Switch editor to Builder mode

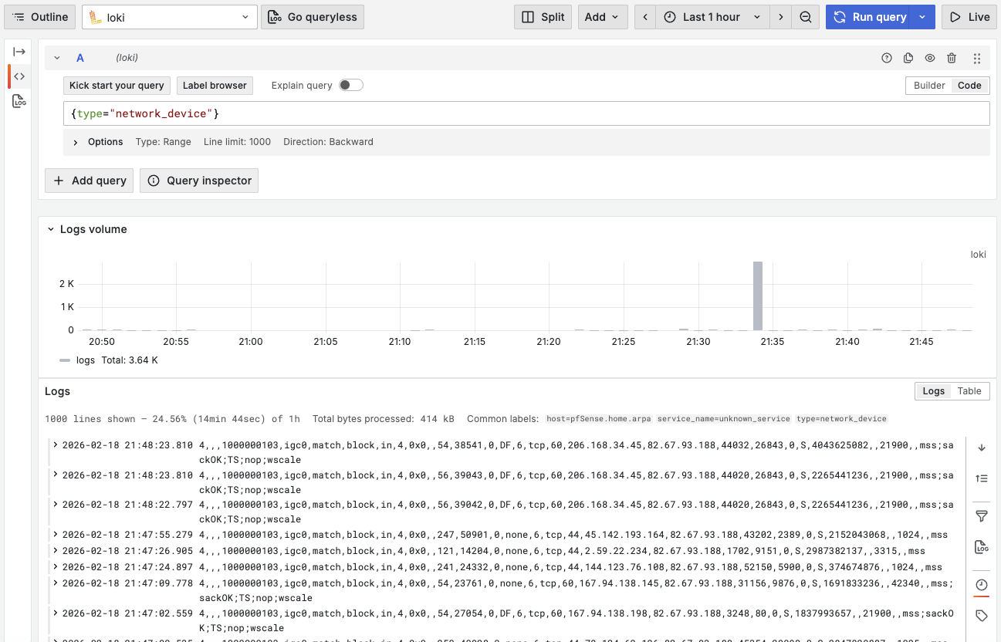[x=929, y=86]
